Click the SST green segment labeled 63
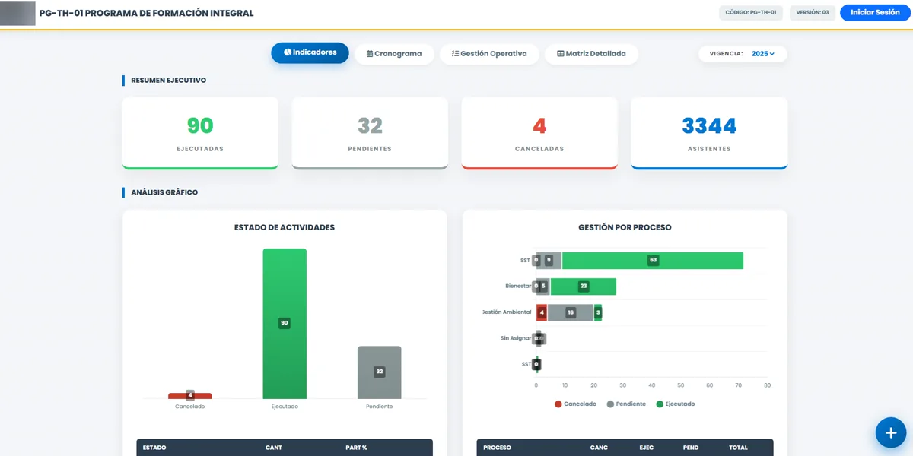Viewport: 913px width, 456px height. click(x=653, y=260)
